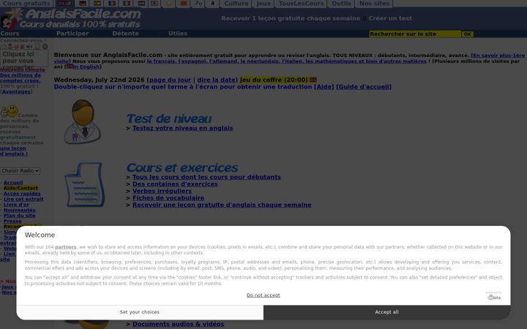Click the OK search button
Screen dimensions: 527x329
coord(468,34)
